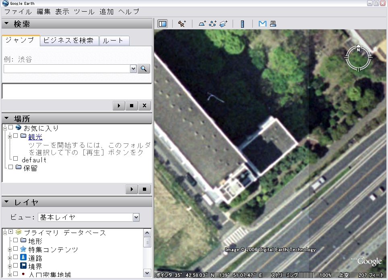Screen dimensions: 388x280
Task: Open the ヘルプ menu
Action: coord(129,12)
